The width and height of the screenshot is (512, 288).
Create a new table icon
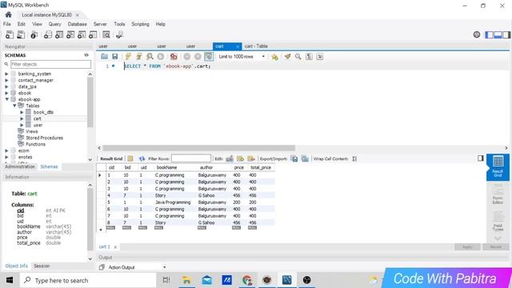click(x=59, y=34)
